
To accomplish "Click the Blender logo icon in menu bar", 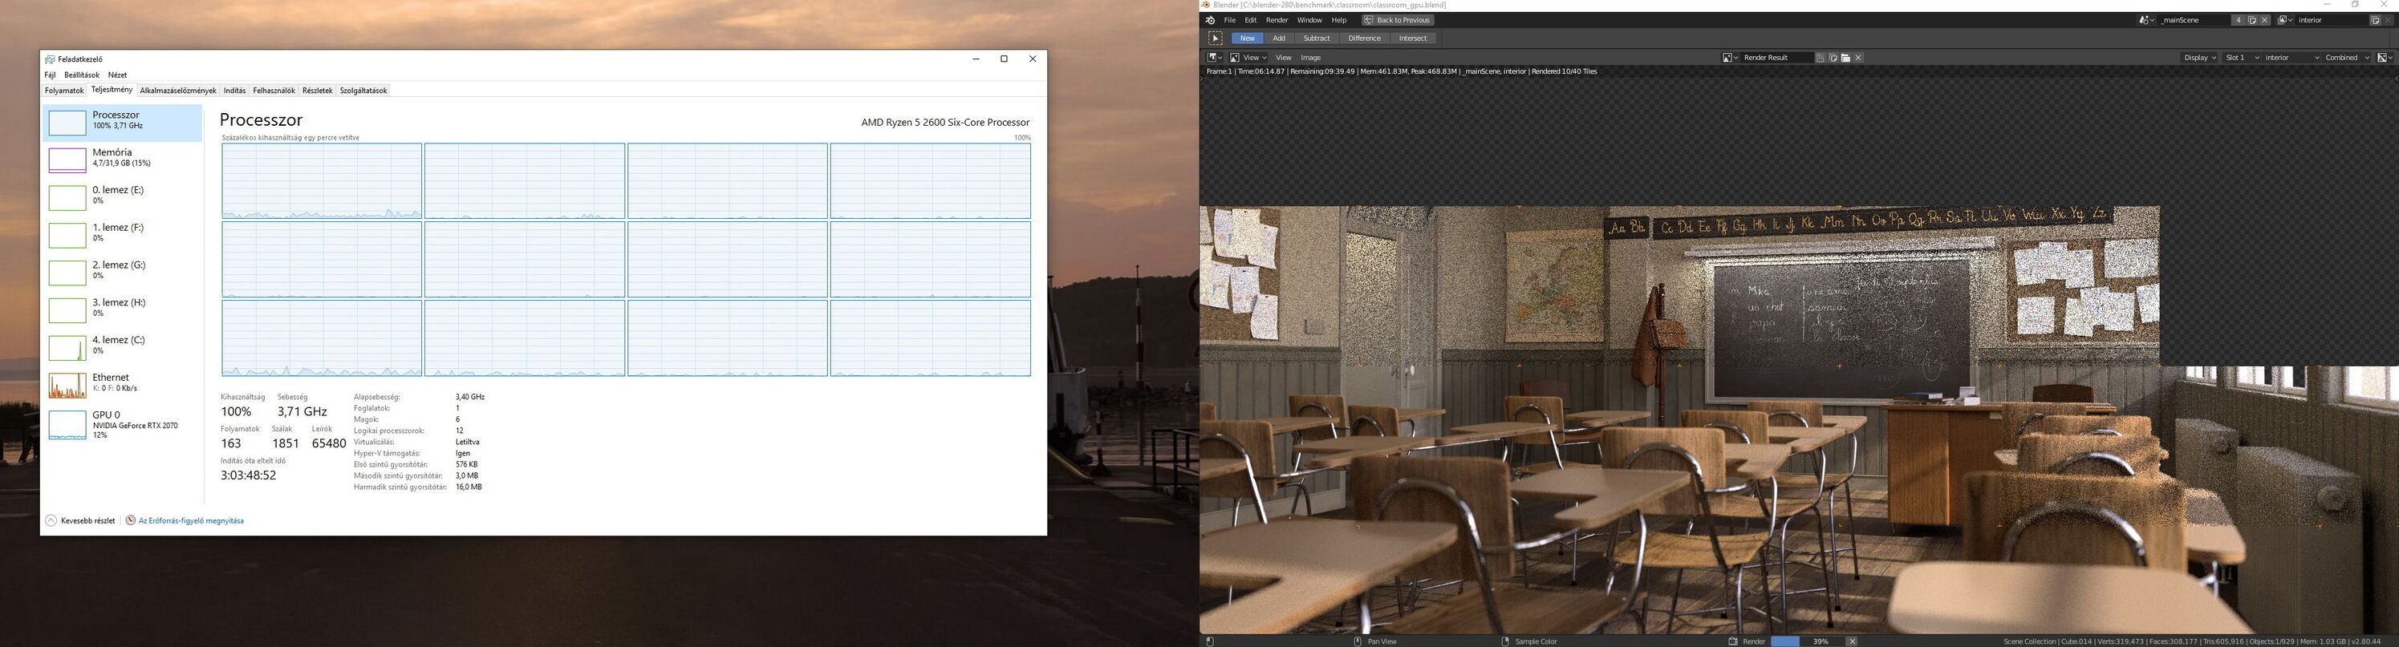I will pyautogui.click(x=1210, y=19).
